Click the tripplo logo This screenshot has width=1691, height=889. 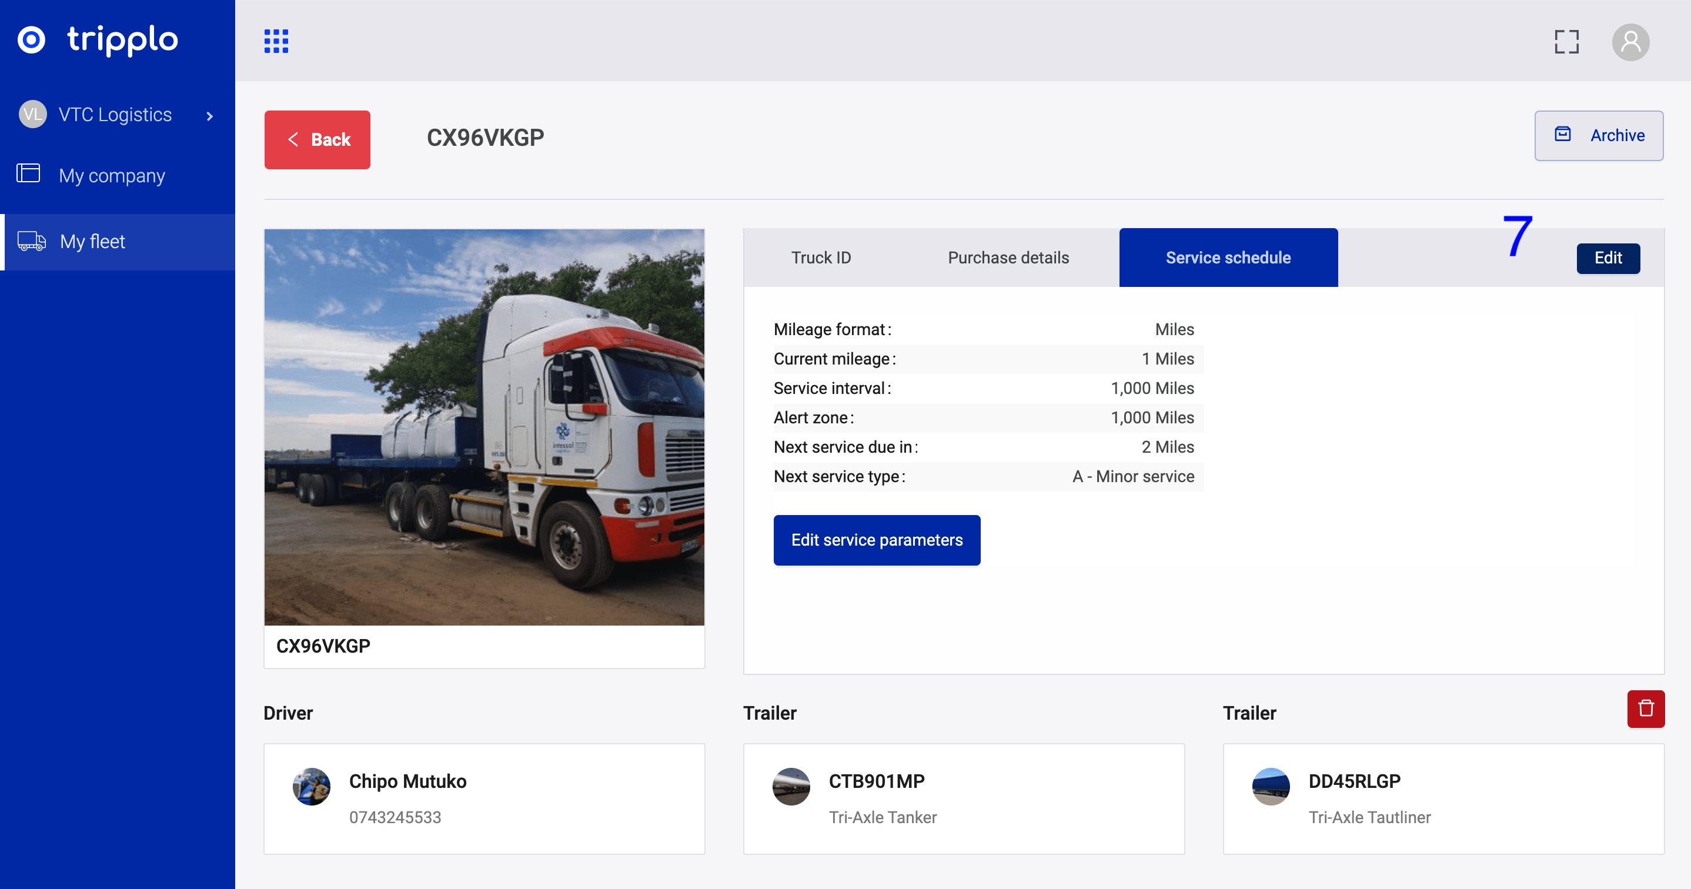point(98,39)
